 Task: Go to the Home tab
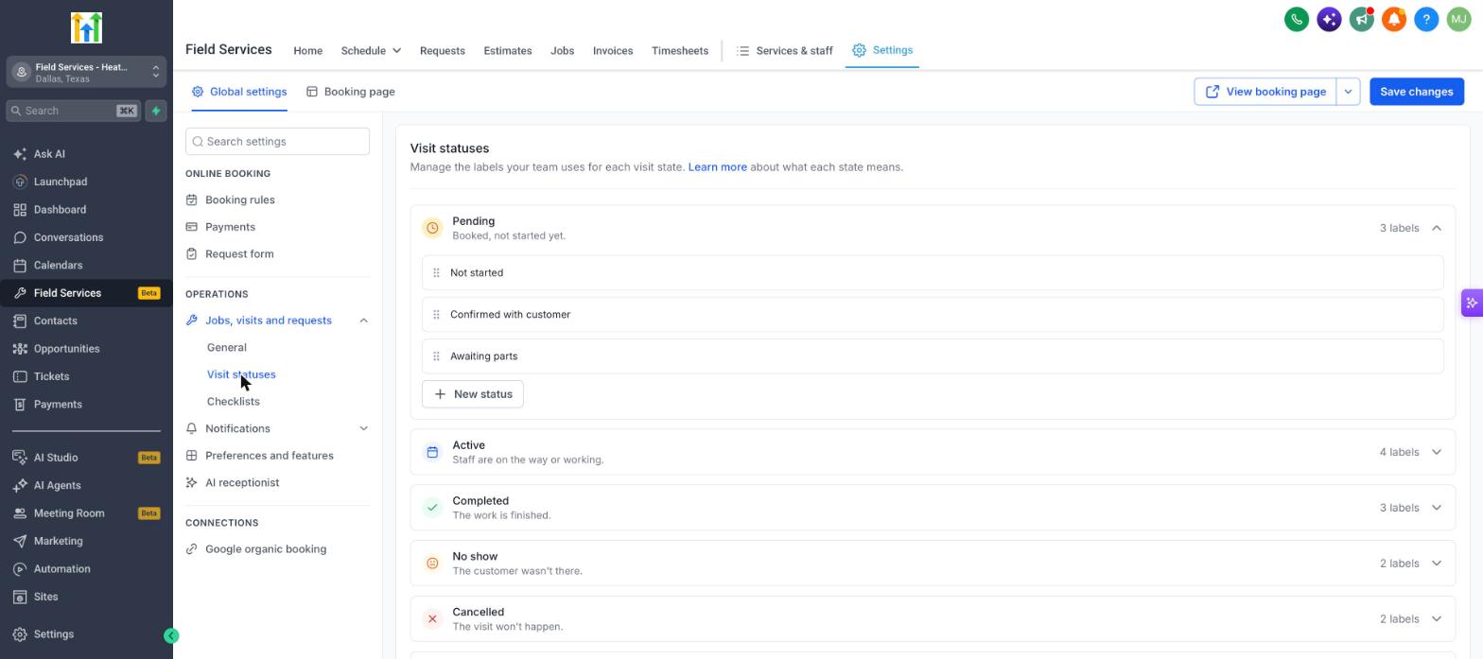click(x=307, y=51)
